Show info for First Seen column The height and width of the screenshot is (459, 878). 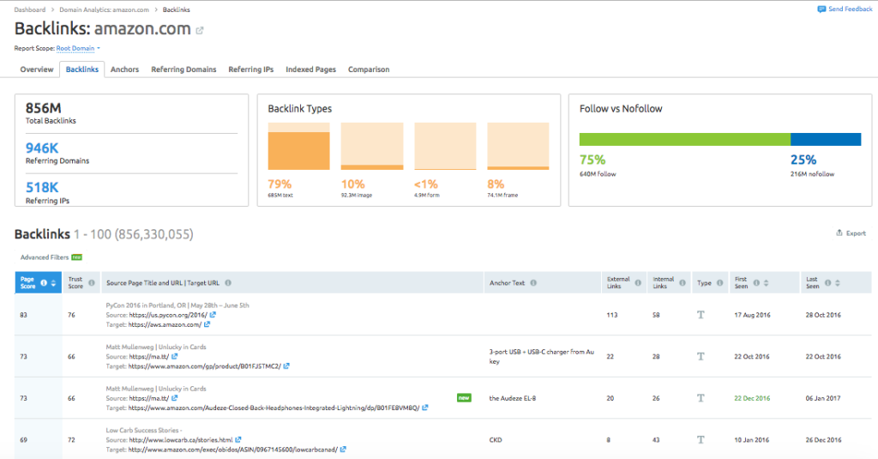coord(756,283)
